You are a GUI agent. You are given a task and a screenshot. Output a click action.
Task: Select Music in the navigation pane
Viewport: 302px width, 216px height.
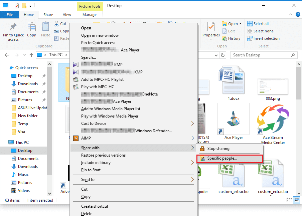(23, 175)
